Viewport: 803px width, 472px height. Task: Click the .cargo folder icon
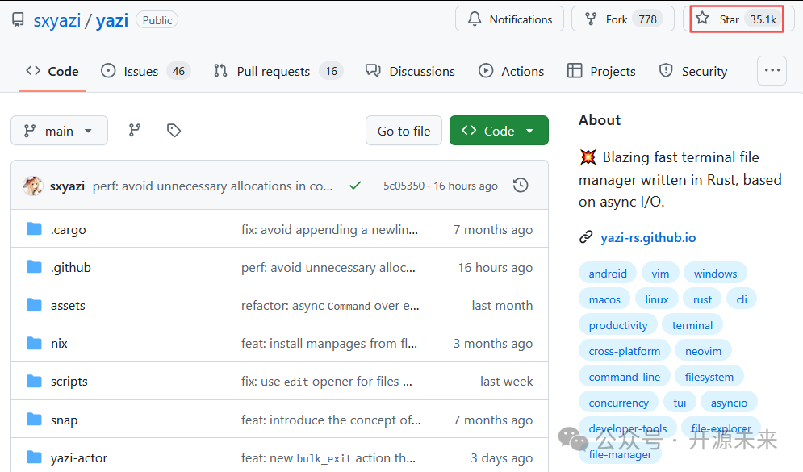pos(34,229)
